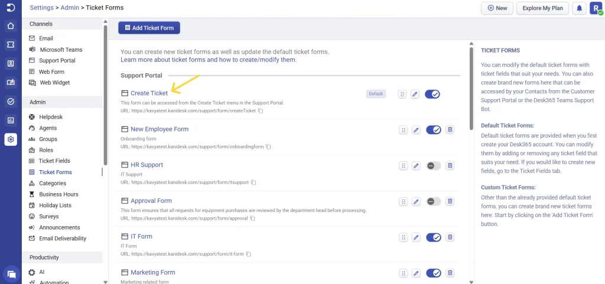Screen dimensions: 605x284
Task: Copy the Approval Form URL
Action: pos(253,218)
